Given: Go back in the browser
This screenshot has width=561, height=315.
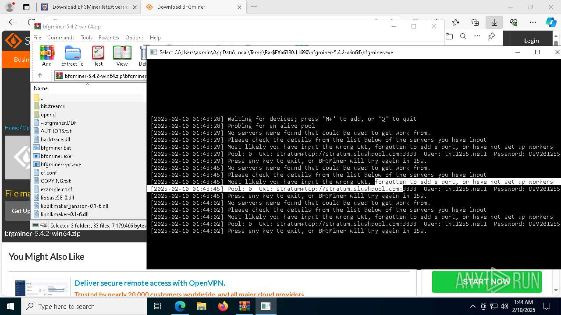Looking at the screenshot, I should 12,22.
